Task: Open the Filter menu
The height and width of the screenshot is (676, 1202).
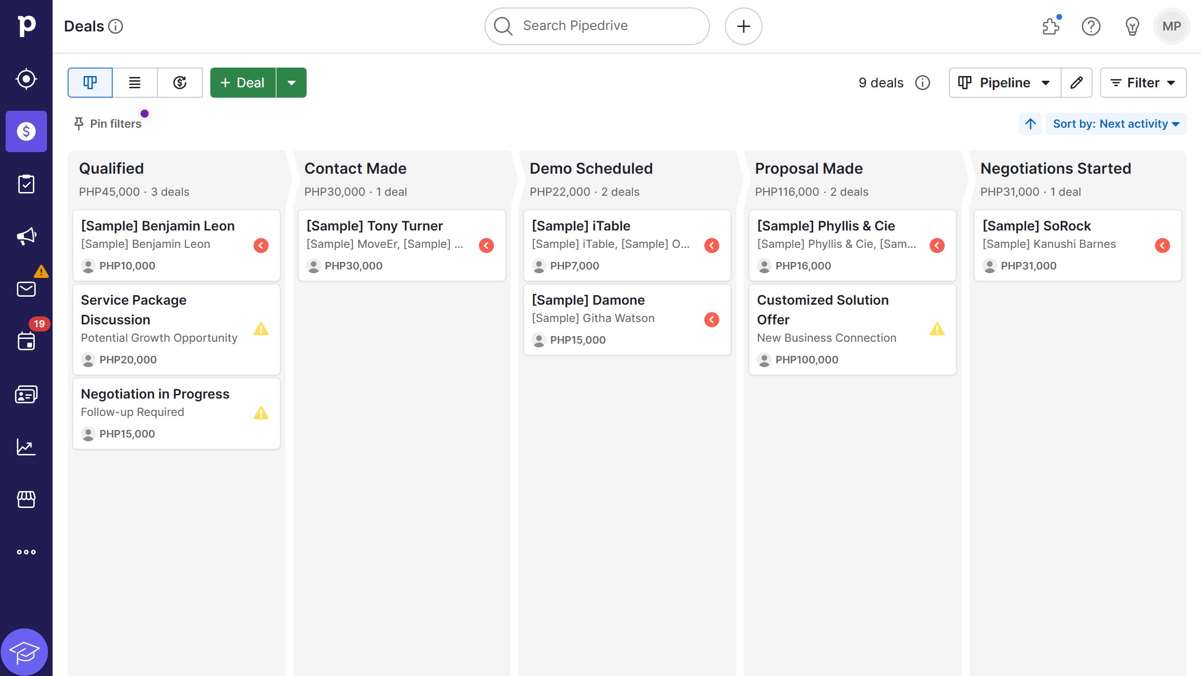Action: 1143,83
